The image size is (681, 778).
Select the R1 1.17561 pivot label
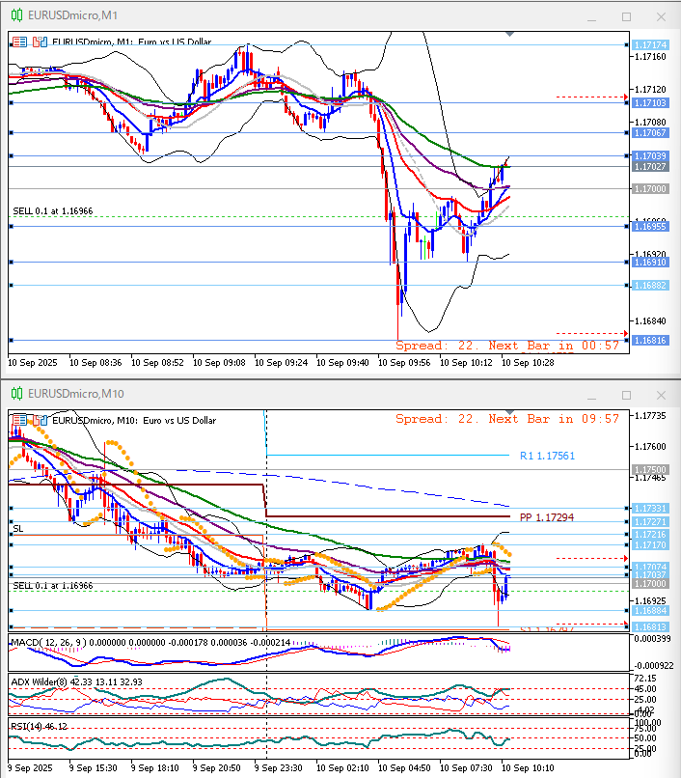pyautogui.click(x=546, y=456)
